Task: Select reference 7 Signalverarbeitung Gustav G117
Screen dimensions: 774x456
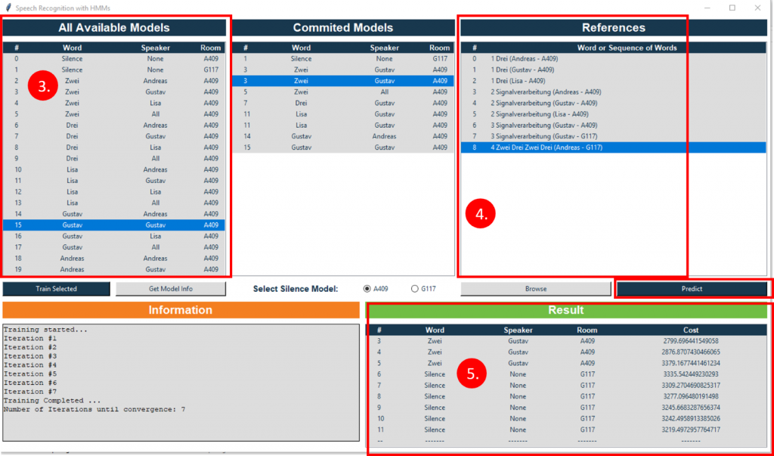Action: tap(614, 136)
